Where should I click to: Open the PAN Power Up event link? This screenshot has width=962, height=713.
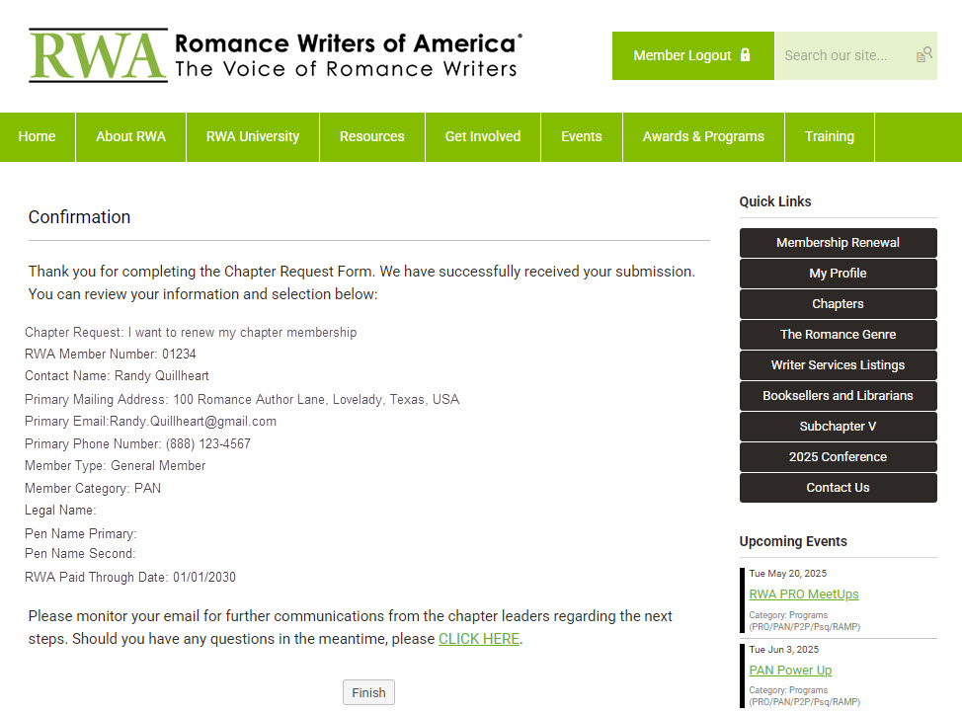pos(790,671)
